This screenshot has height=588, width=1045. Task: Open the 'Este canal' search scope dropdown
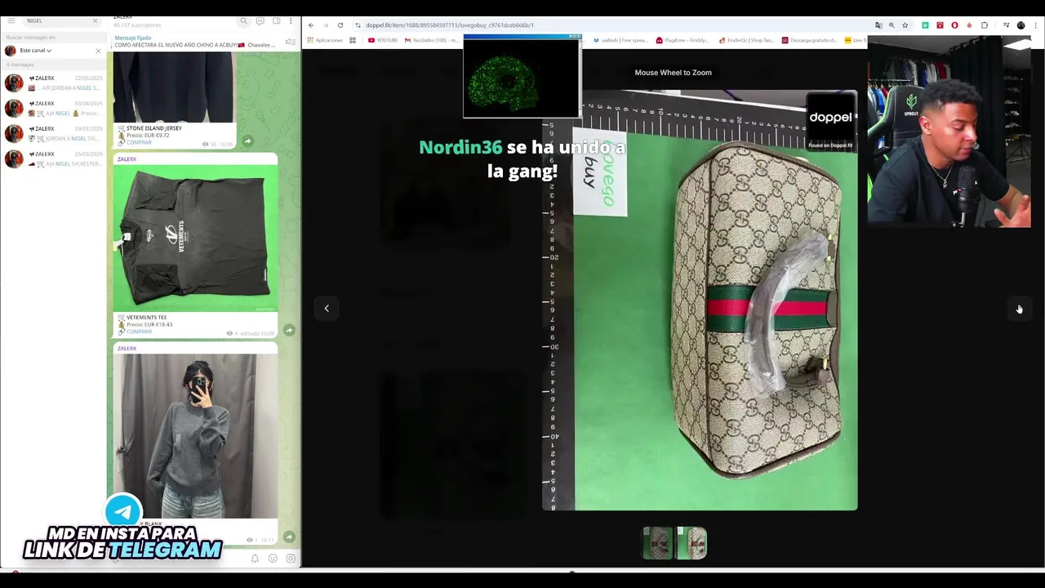pos(36,51)
